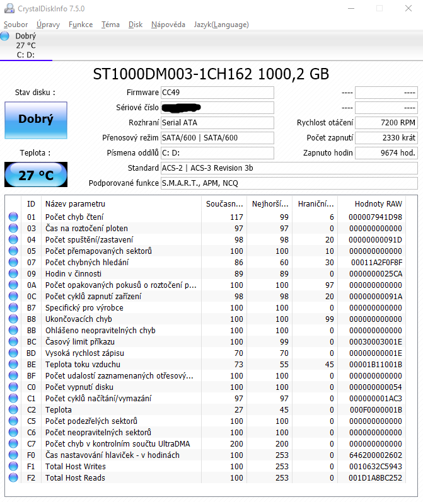Screen dimensions: 423x502
Task: Click the CrystalDiskInfo title bar app icon
Action: pos(9,8)
